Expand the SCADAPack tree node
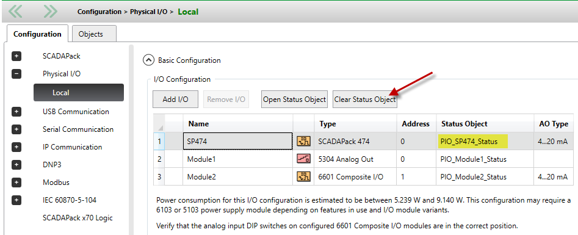 [16, 56]
